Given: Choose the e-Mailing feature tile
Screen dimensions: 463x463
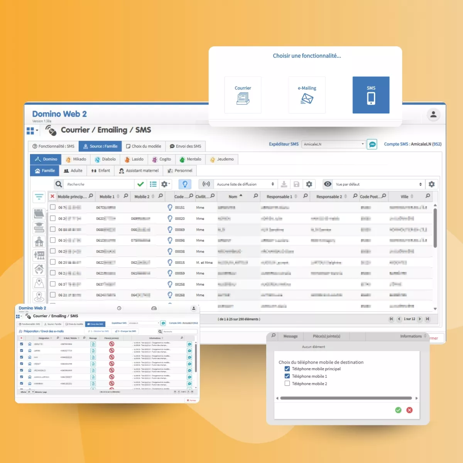Looking at the screenshot, I should pyautogui.click(x=307, y=95).
